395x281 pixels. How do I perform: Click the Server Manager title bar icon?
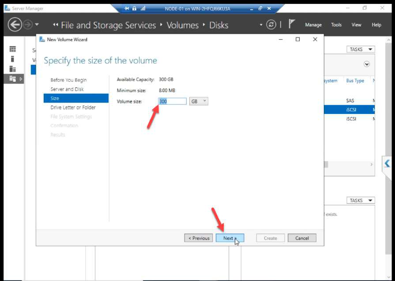pos(8,8)
